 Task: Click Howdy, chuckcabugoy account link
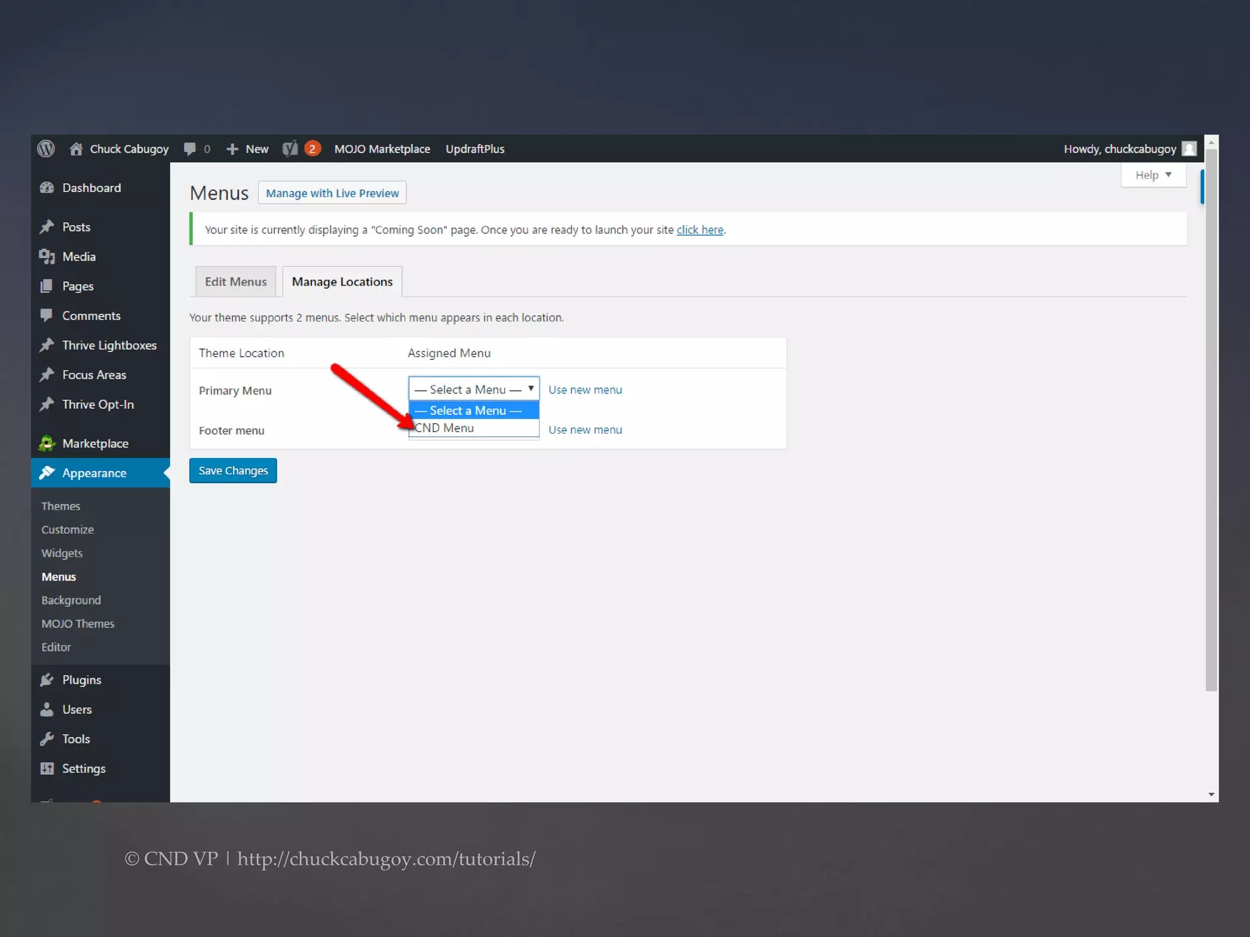1120,149
